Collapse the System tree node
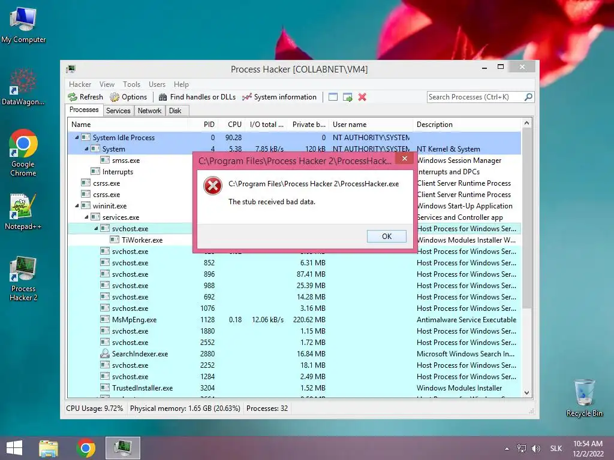This screenshot has width=614, height=460. 86,149
